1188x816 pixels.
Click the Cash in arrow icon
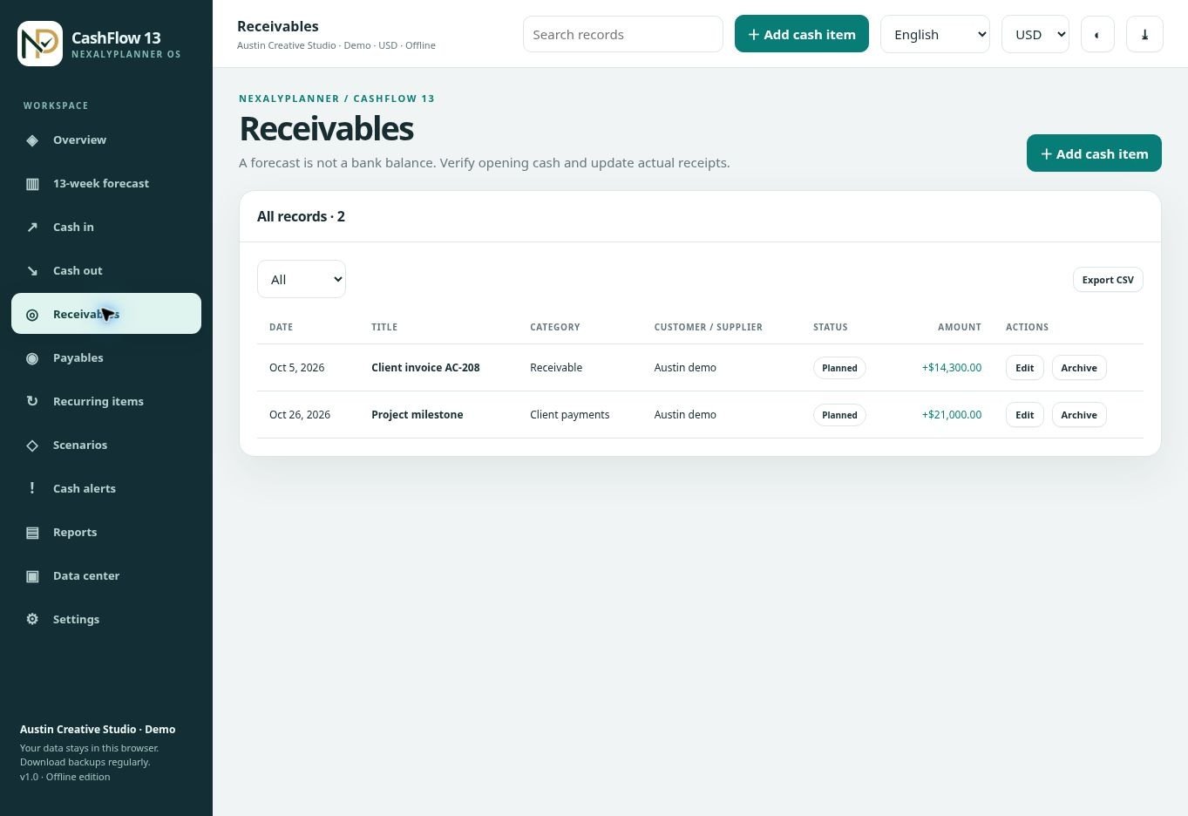coord(32,228)
